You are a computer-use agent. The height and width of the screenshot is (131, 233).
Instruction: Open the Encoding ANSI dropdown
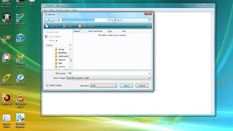103,86
